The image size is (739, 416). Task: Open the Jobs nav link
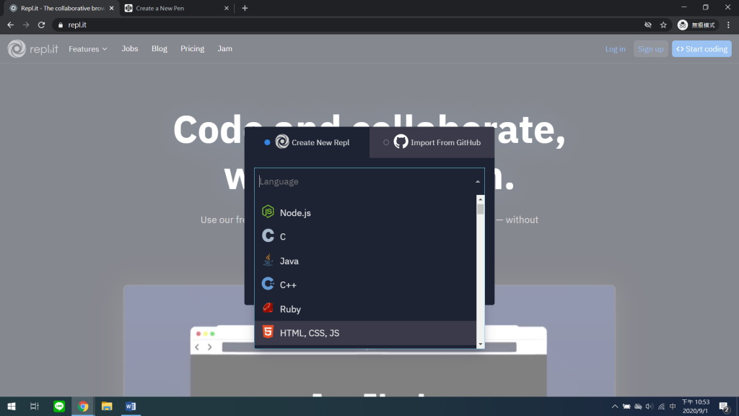(130, 48)
